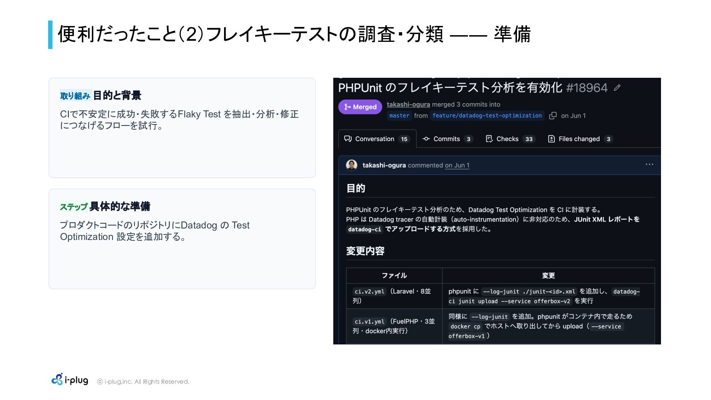Click takashi-ogura's avatar in the comment header
Viewport: 711px width, 400px height.
351,165
